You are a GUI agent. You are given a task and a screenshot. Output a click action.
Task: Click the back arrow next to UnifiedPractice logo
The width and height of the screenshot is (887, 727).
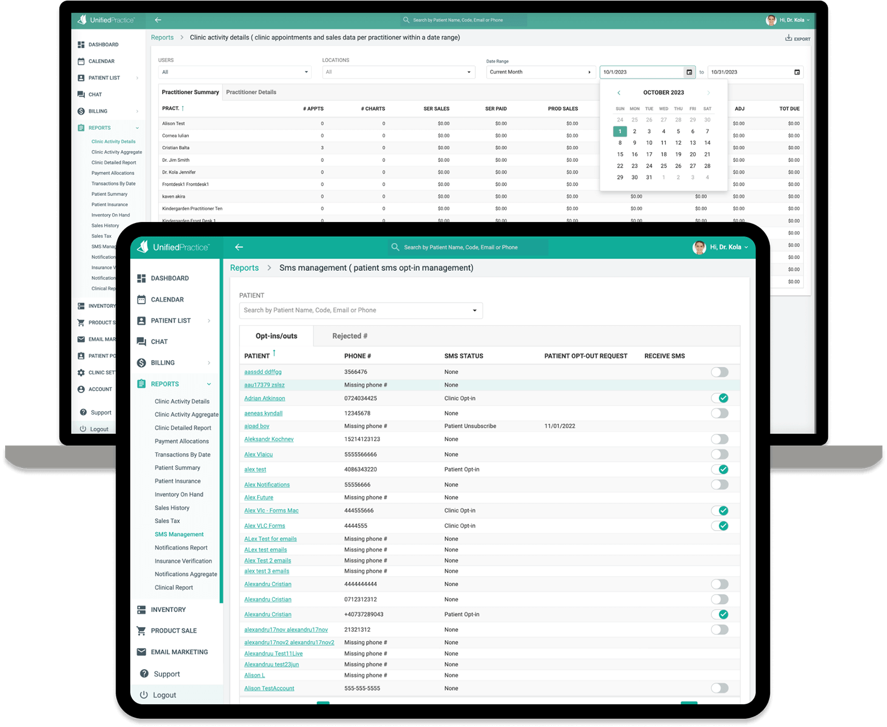tap(239, 247)
